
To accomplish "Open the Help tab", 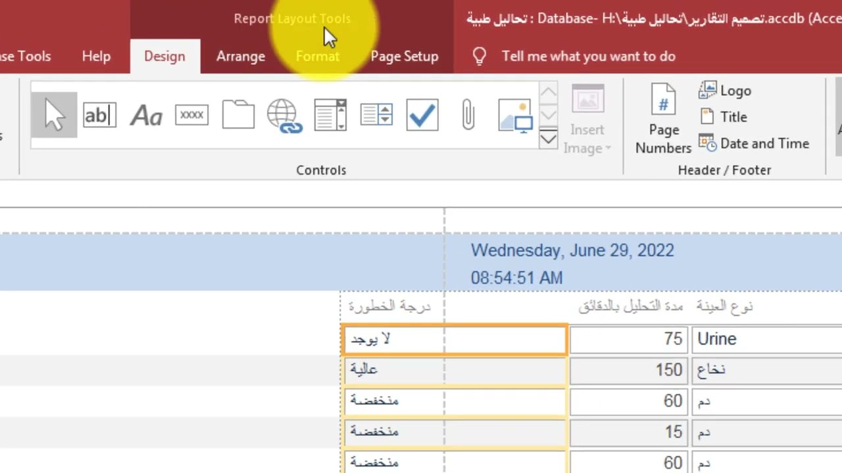I will point(96,56).
